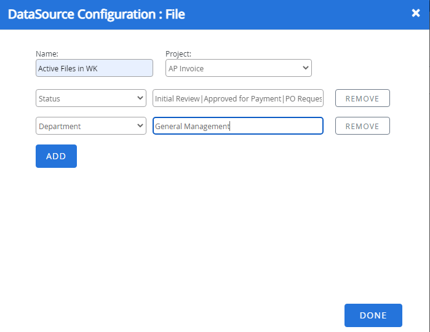Click the Name input field
Screen dimensions: 430x332
tap(94, 68)
